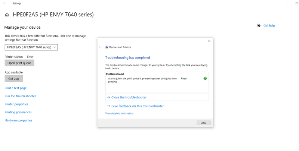
Task: Open Hardware properties
Action: [18, 120]
